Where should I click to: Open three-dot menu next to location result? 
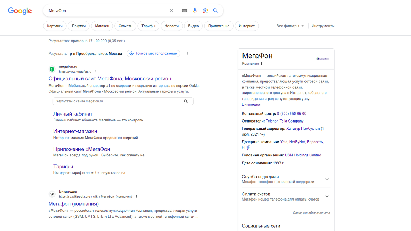coord(188,54)
